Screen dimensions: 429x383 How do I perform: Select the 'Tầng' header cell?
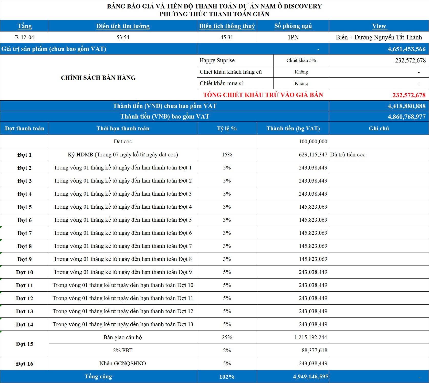[x=25, y=26]
